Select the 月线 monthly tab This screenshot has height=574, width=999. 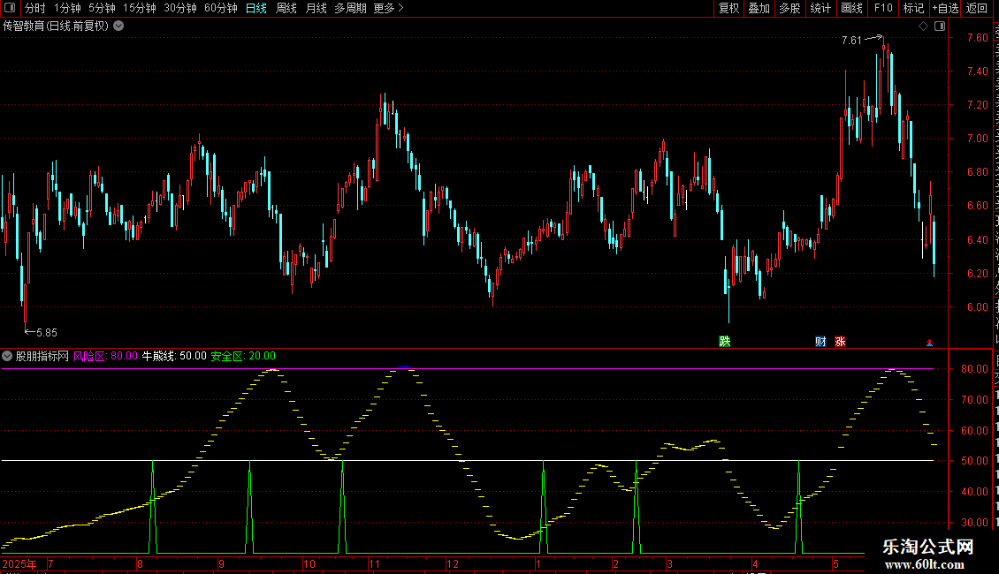point(316,8)
